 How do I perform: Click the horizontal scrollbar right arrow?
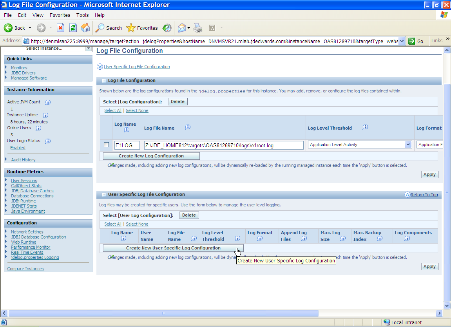click(439, 313)
